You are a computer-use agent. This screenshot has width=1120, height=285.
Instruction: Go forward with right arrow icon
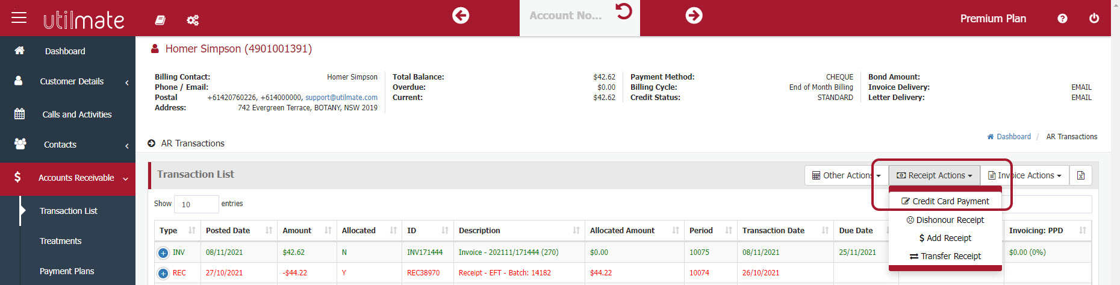694,16
